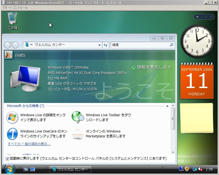Click the muted volume speaker tray icon
The image size is (219, 175).
[200, 169]
